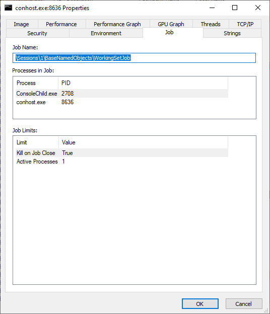The height and width of the screenshot is (314, 270).
Task: Open the Performance Graph tab
Action: pyautogui.click(x=117, y=24)
